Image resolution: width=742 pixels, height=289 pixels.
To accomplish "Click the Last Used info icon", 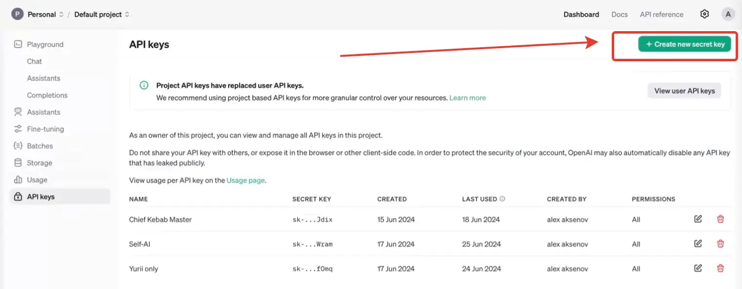I will click(x=502, y=199).
